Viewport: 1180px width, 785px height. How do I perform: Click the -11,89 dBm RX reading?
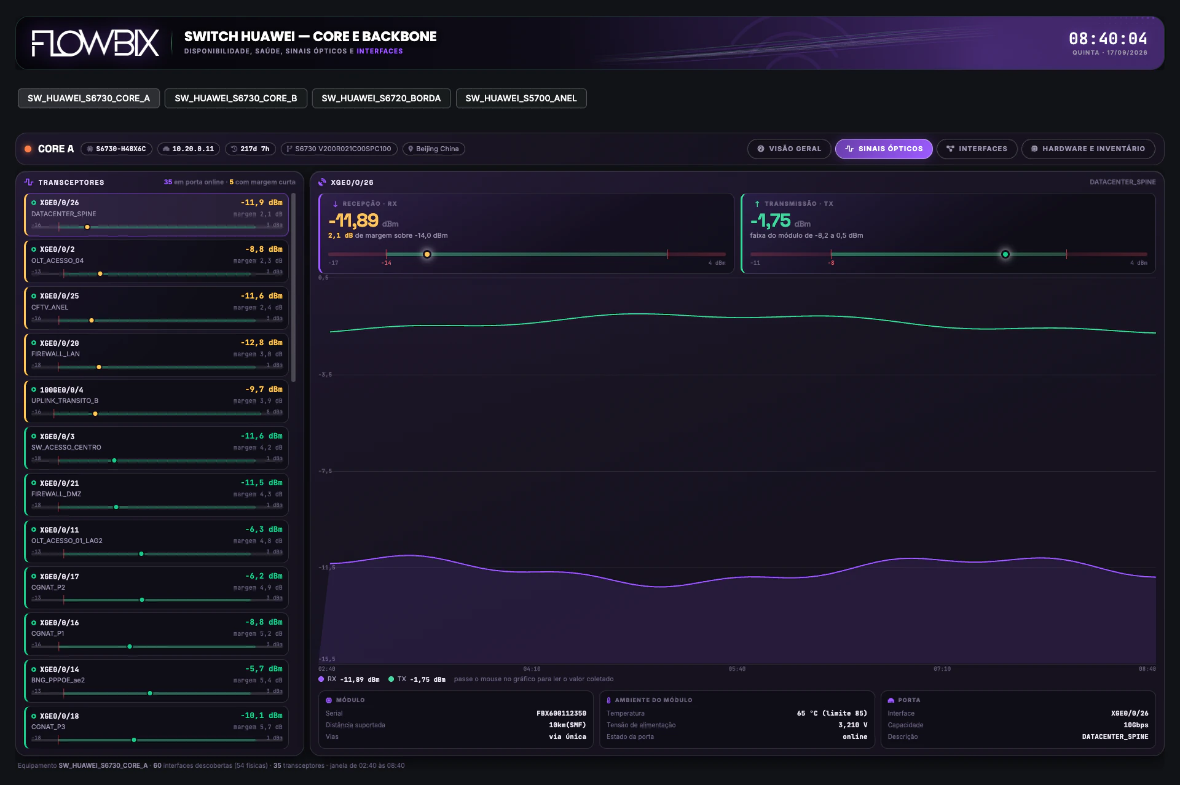pos(363,221)
